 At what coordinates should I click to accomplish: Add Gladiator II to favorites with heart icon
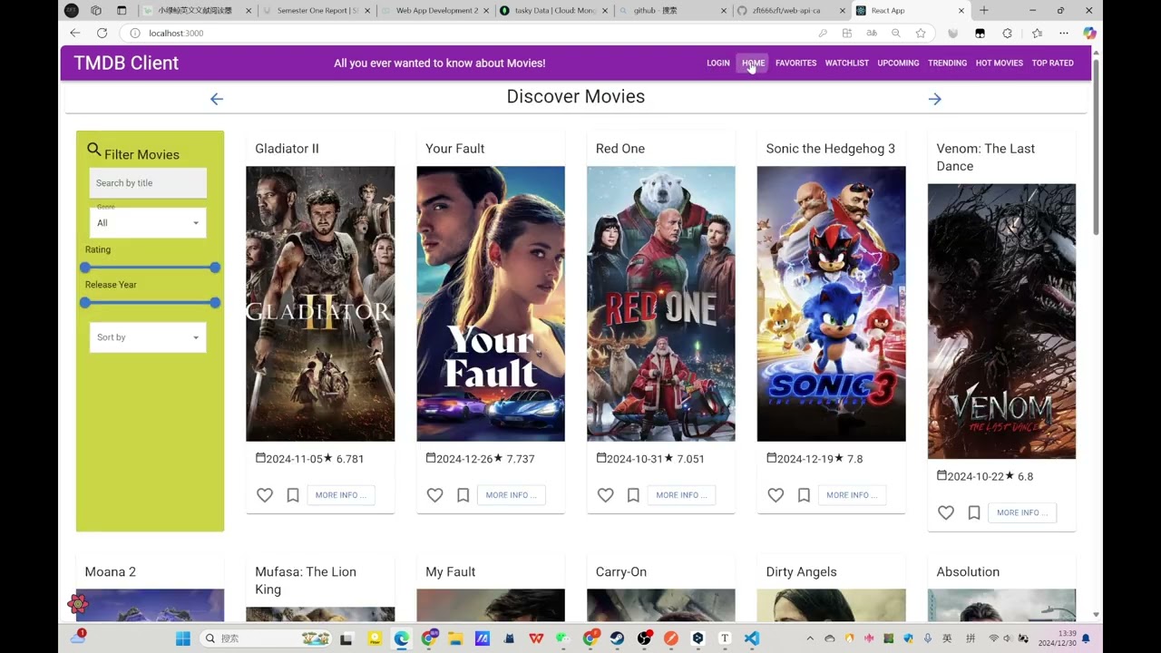click(x=265, y=495)
